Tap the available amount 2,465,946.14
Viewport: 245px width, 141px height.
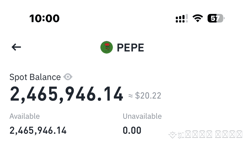click(38, 131)
